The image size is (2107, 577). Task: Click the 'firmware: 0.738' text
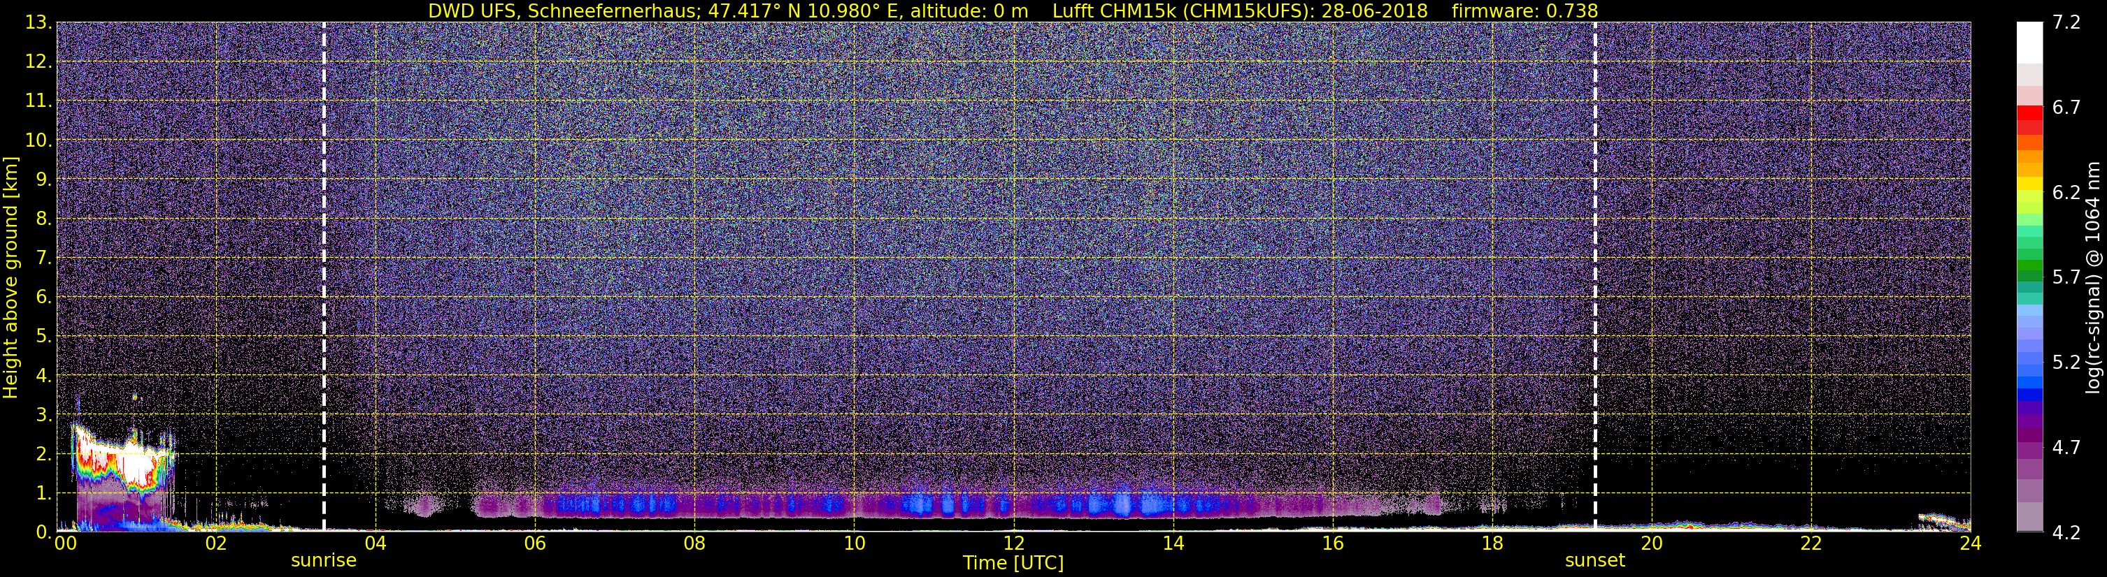1524,10
